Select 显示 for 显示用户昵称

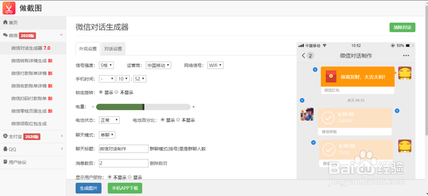pos(129,177)
